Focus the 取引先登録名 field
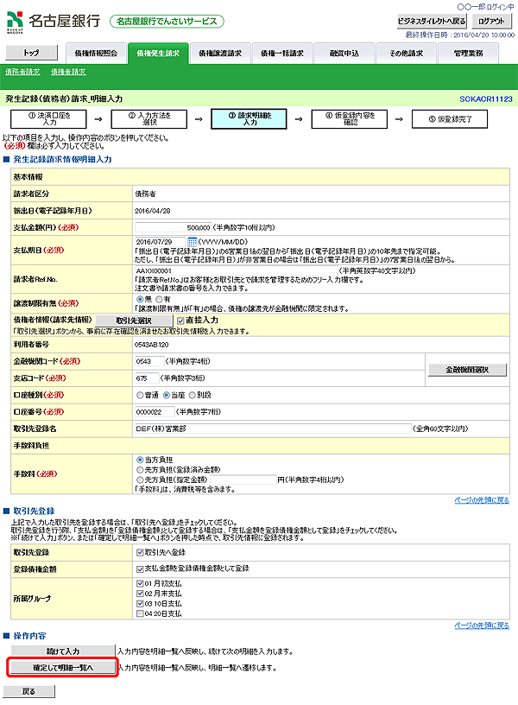 pyautogui.click(x=273, y=429)
